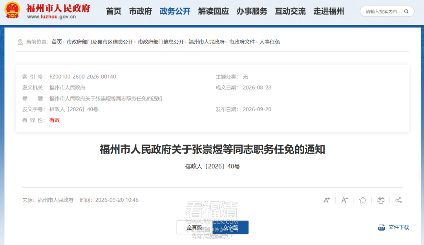This screenshot has width=424, height=245.
Task: Click the 发文机关 value 福州市人民政府
Action: tap(68, 88)
